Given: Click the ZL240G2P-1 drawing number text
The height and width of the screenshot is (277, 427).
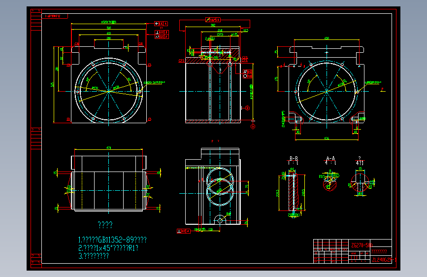Looking at the screenshot, I should click(x=384, y=260).
